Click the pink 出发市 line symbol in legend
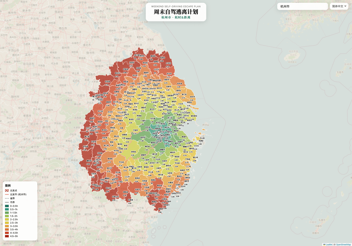Viewport: 352px width, 246px height. [x=7, y=194]
